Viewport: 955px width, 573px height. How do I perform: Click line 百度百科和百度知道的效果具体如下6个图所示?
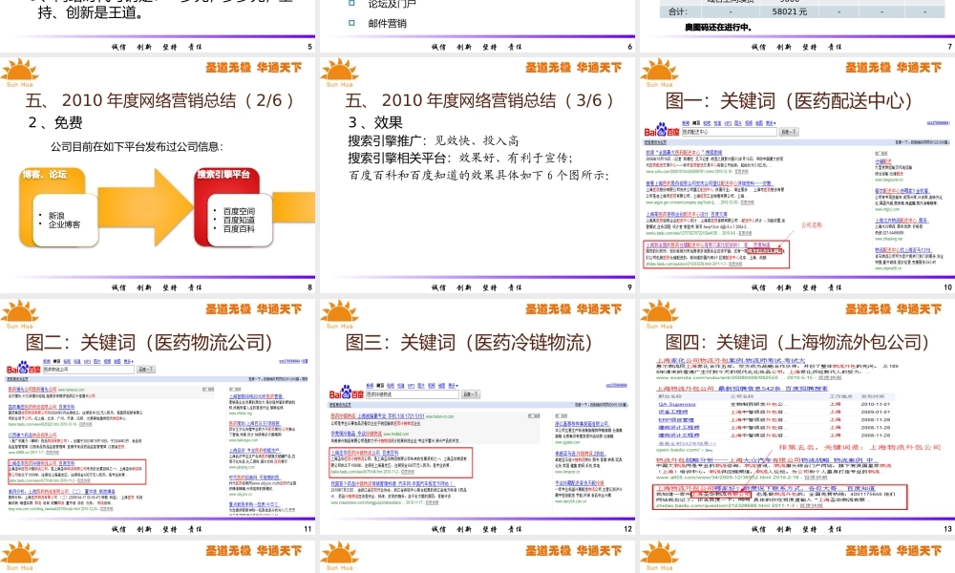(x=478, y=176)
